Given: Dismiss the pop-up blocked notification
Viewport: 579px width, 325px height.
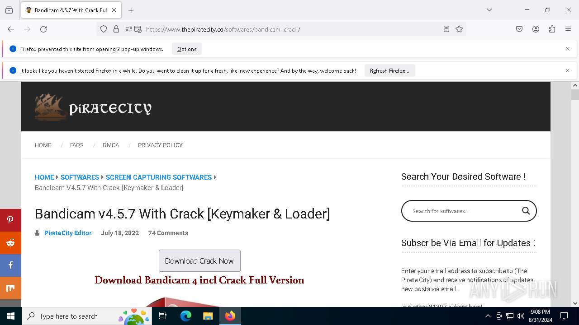Looking at the screenshot, I should pyautogui.click(x=568, y=49).
